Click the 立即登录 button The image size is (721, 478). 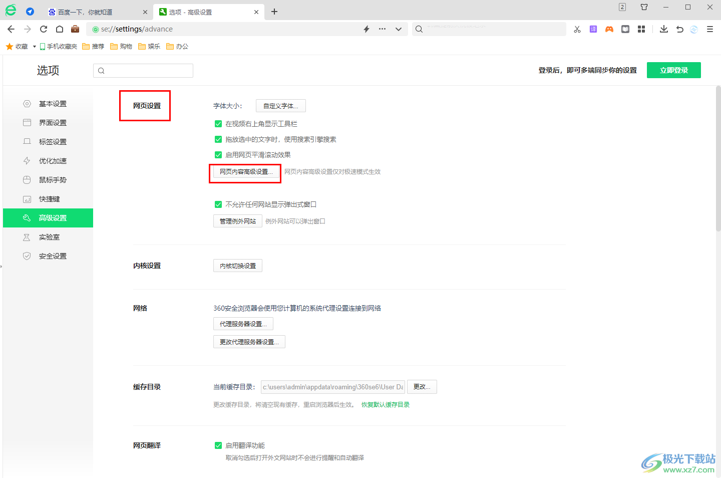point(674,70)
